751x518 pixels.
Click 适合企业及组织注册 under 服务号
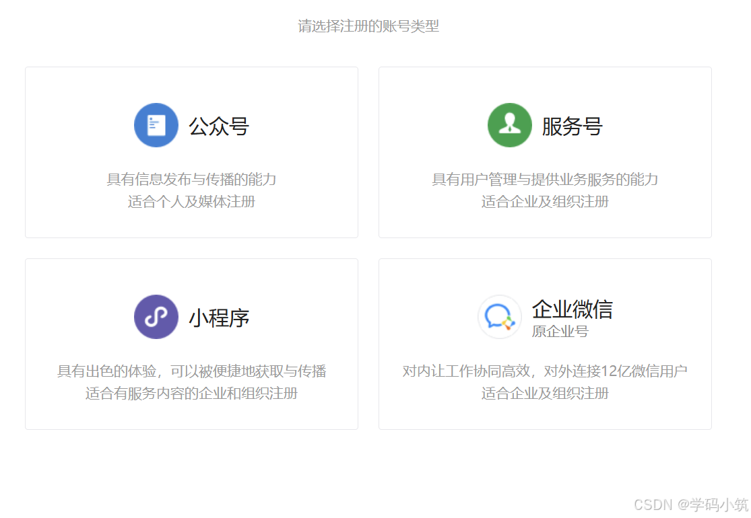click(x=545, y=202)
